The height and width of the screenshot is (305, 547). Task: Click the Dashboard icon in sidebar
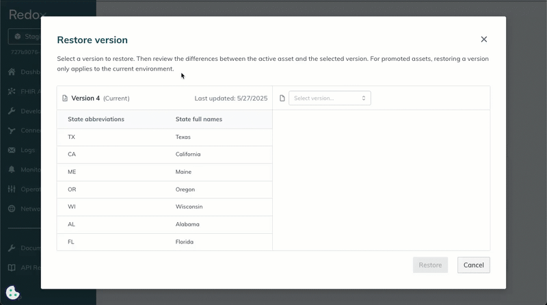12,72
